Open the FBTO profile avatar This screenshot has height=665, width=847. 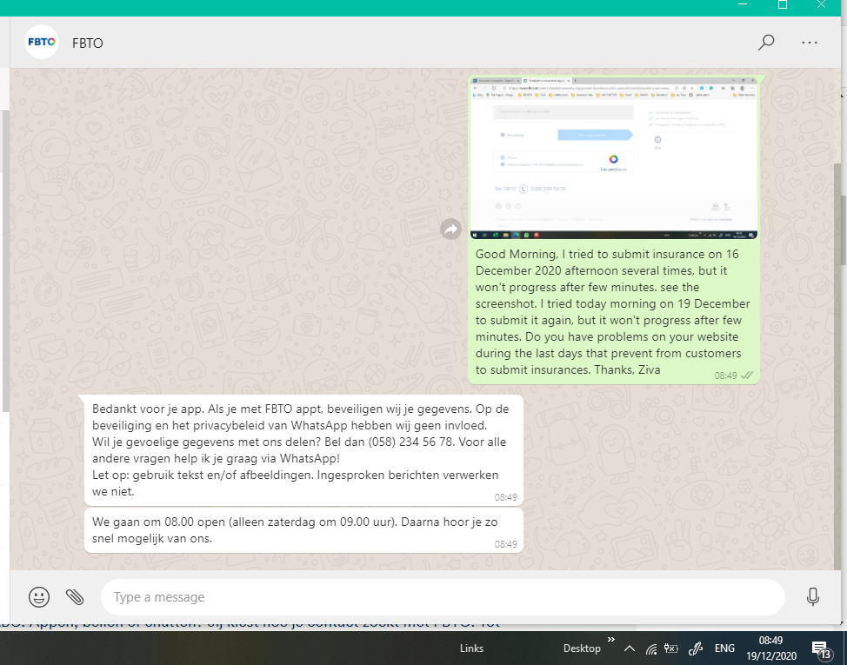(41, 42)
